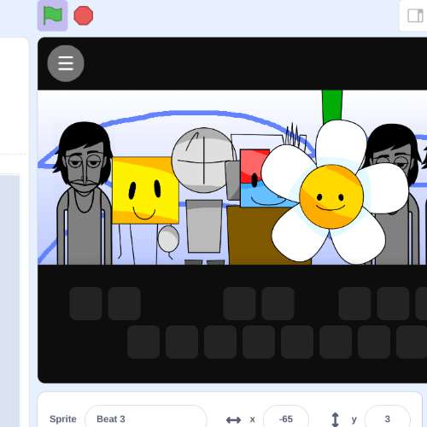This screenshot has height=427, width=427.
Task: Edit the y position field showing 3
Action: tap(387, 419)
